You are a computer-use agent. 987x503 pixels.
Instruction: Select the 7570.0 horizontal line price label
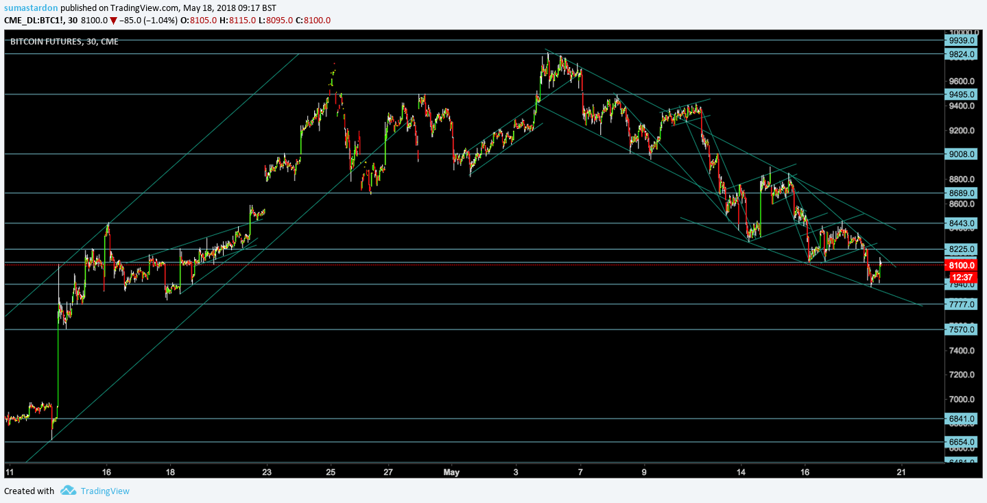(x=960, y=330)
